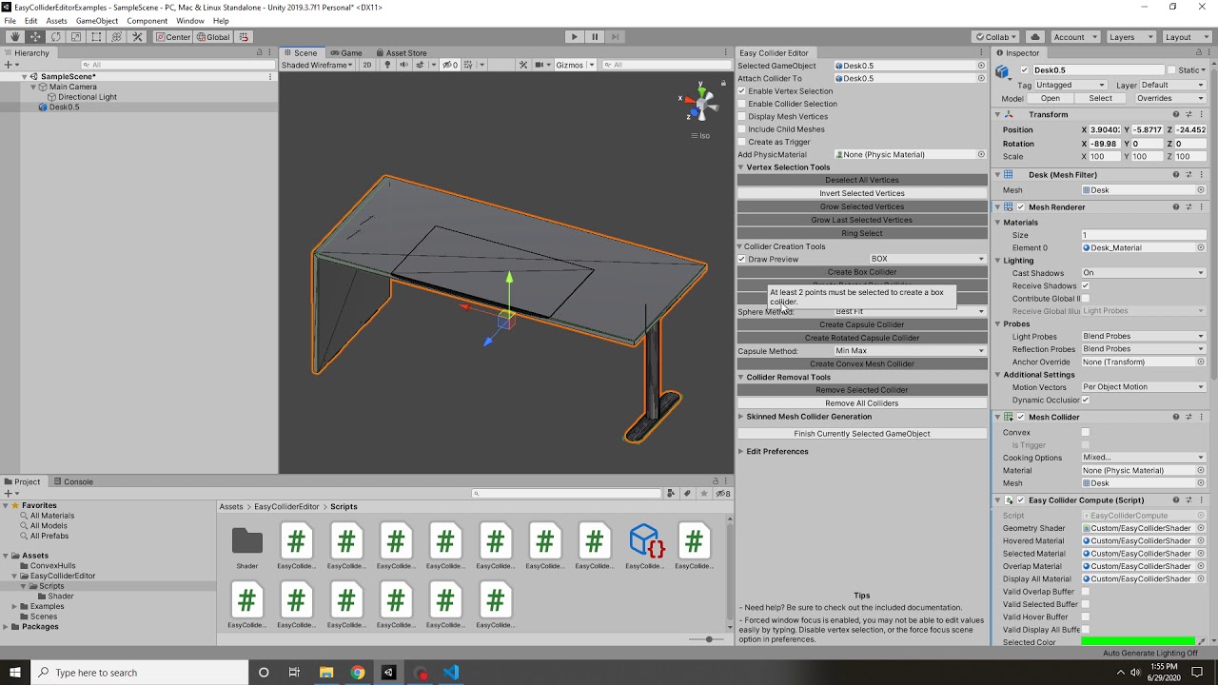The height and width of the screenshot is (685, 1218).
Task: Check Display Mesh Vertices
Action: pyautogui.click(x=742, y=116)
